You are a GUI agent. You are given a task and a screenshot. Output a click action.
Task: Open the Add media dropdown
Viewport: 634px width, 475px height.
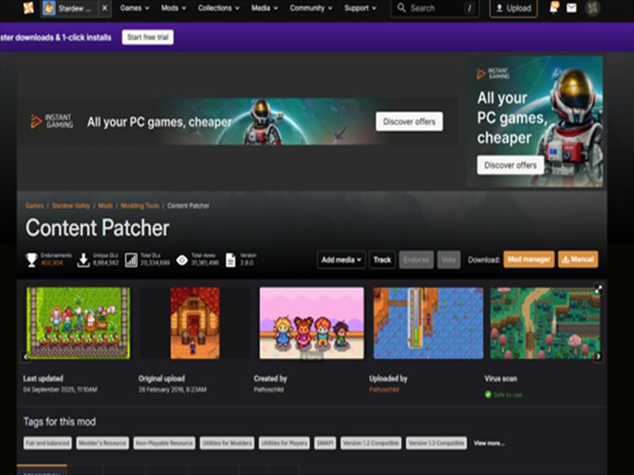342,260
